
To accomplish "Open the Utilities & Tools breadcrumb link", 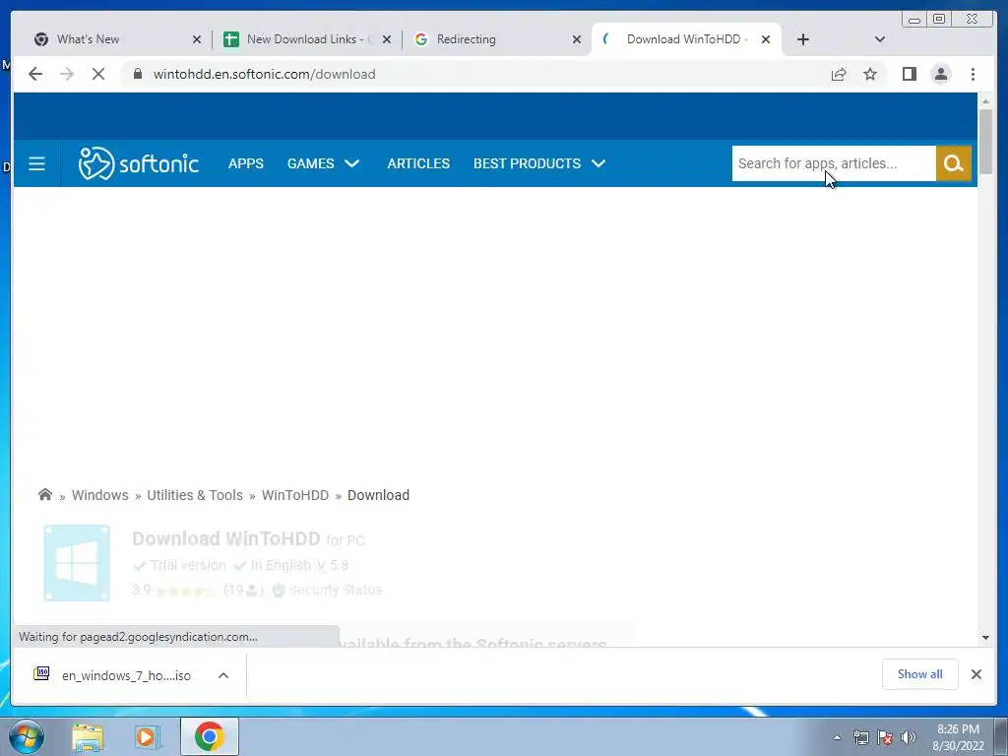I will tap(195, 495).
